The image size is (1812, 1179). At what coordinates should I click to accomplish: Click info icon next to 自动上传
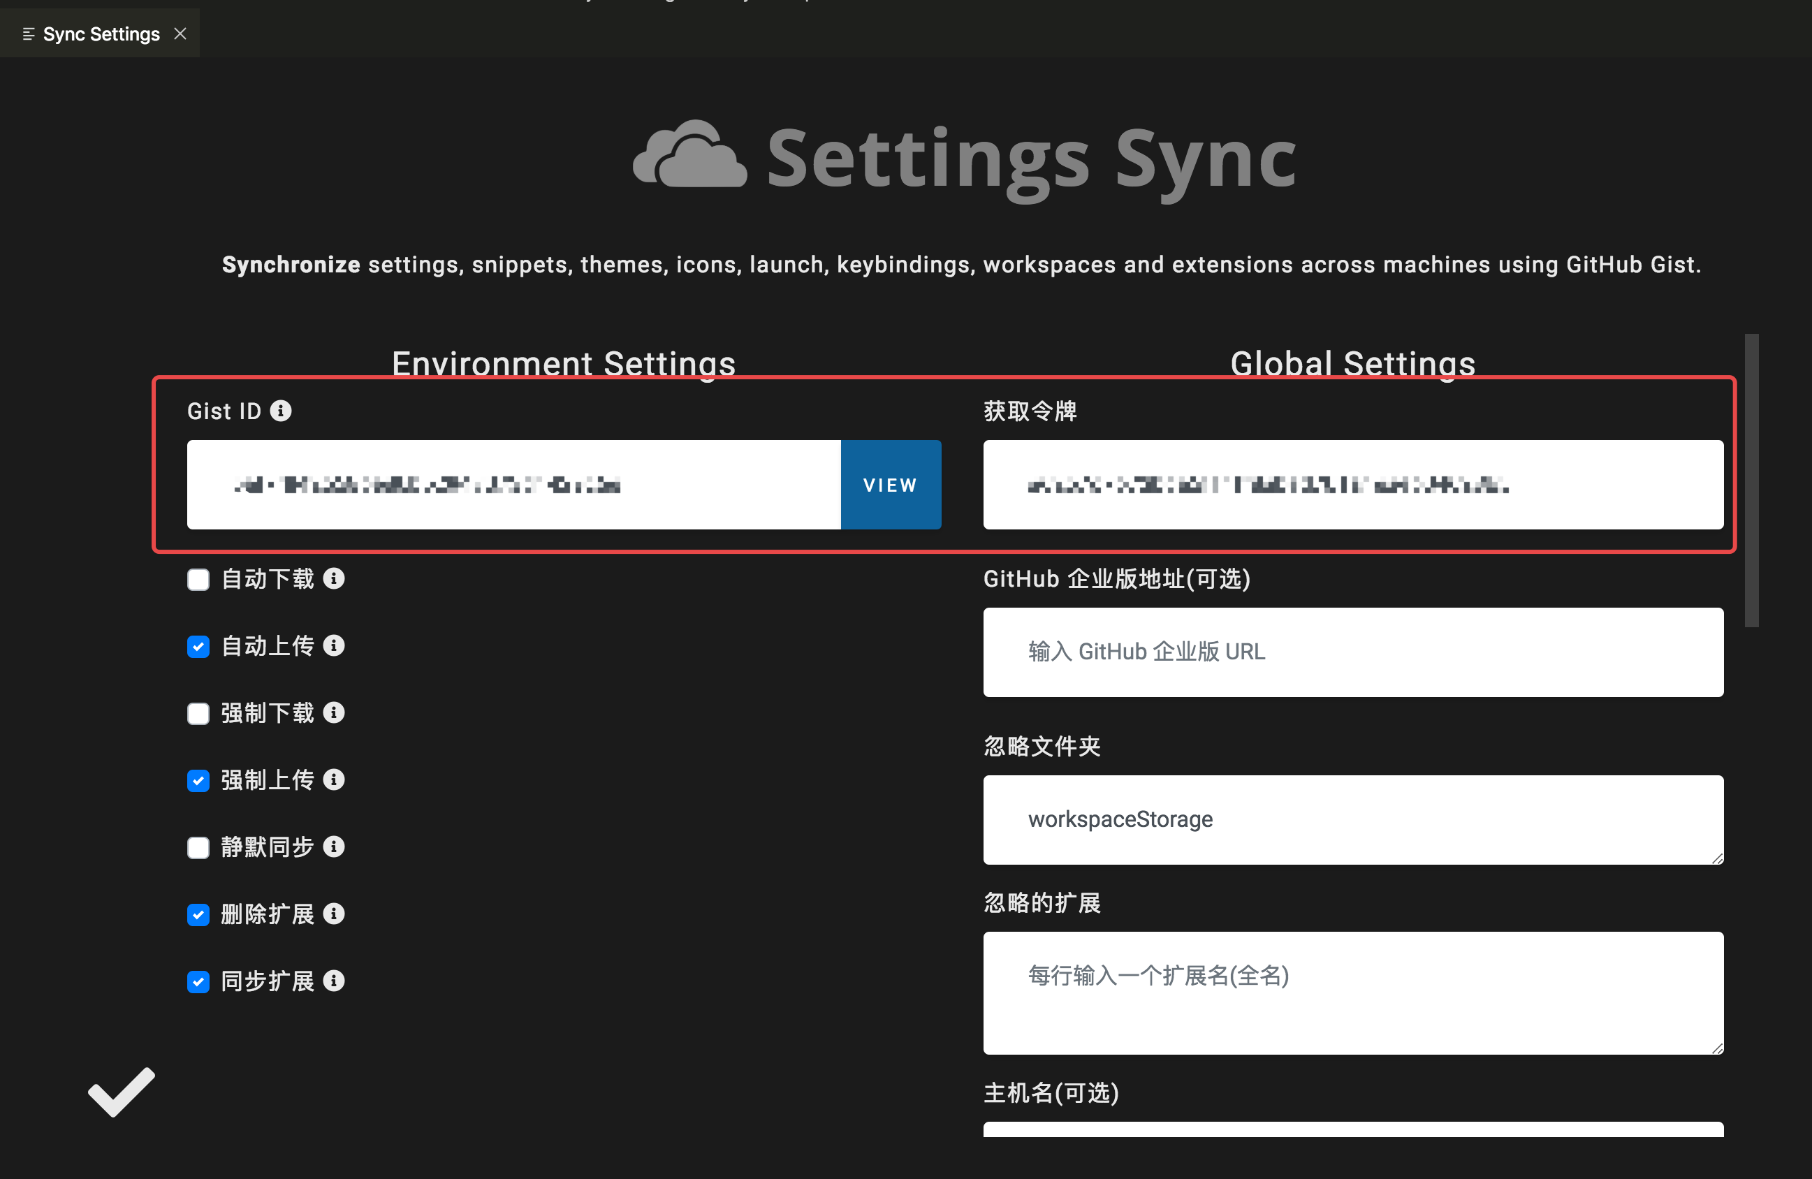tap(333, 645)
